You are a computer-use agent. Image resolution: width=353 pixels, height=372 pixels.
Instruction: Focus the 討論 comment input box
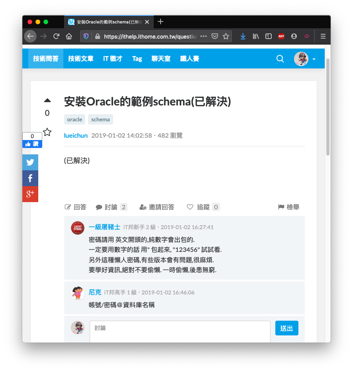pos(180,331)
